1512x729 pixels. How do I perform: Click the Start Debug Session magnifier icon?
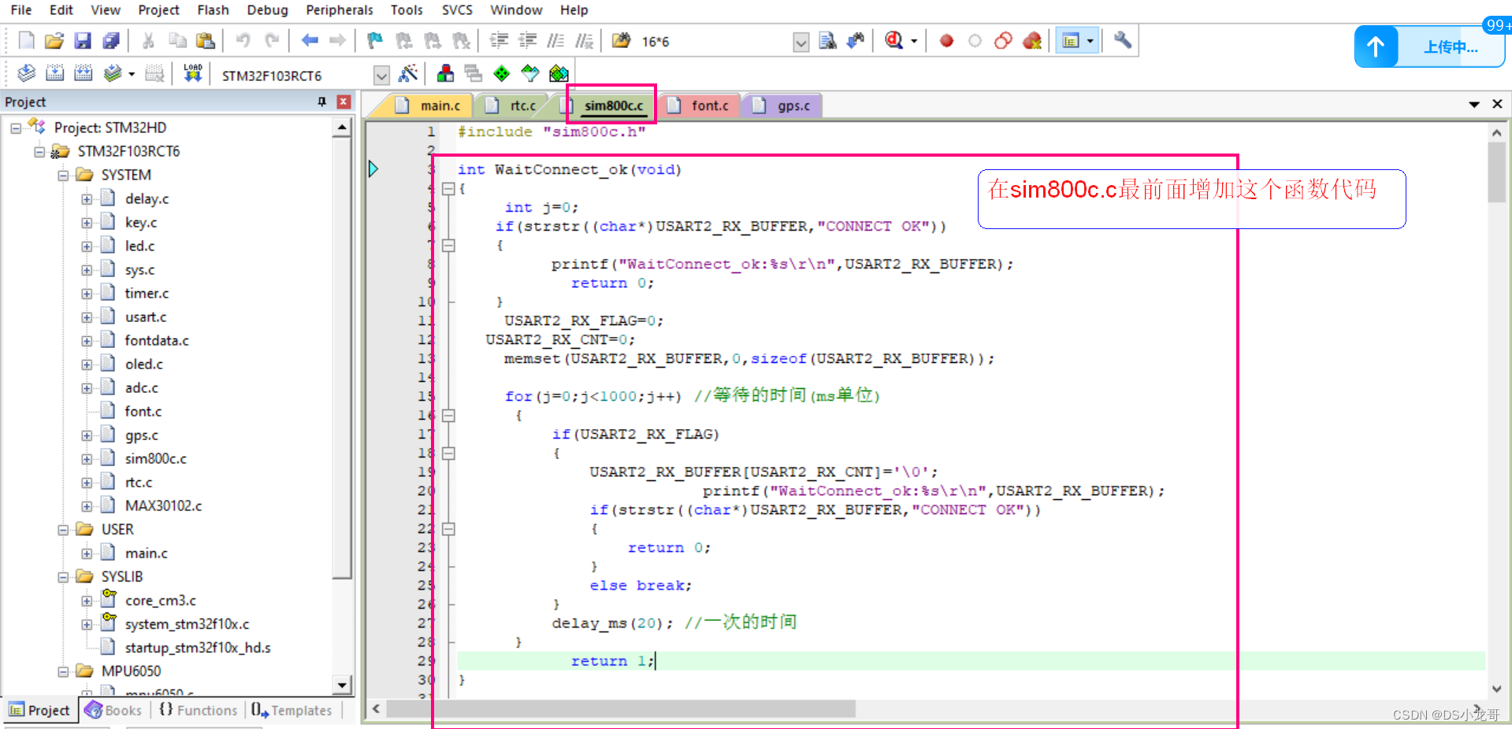[x=893, y=41]
